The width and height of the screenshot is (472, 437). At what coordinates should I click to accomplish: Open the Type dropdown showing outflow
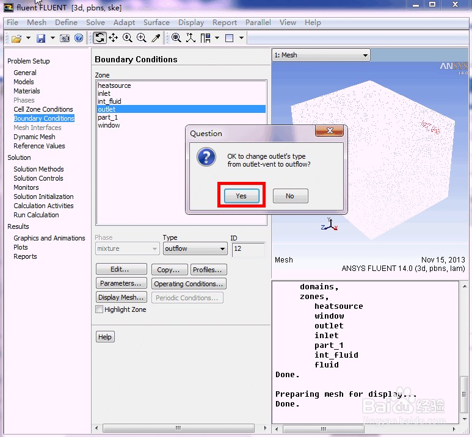click(x=195, y=248)
